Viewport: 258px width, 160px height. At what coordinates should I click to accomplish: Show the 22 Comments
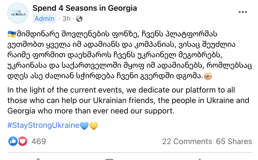pos(187,141)
